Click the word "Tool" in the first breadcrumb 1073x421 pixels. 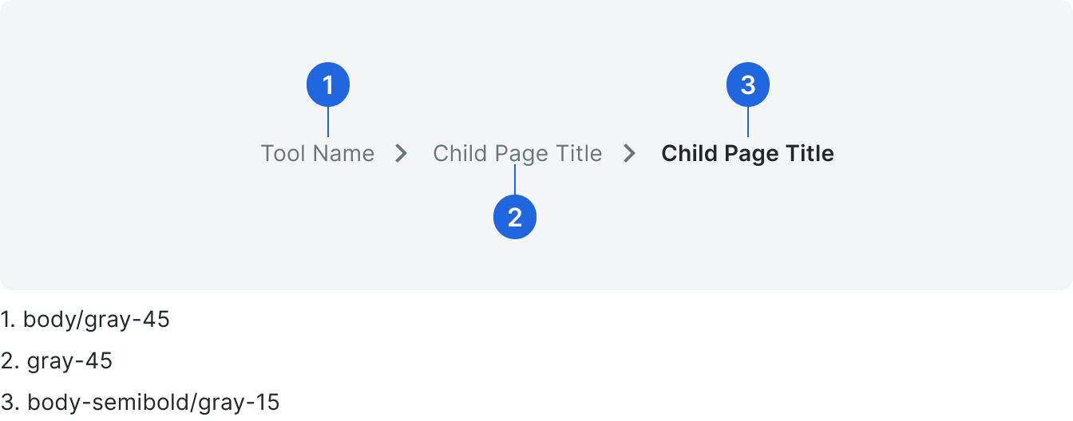coord(283,153)
